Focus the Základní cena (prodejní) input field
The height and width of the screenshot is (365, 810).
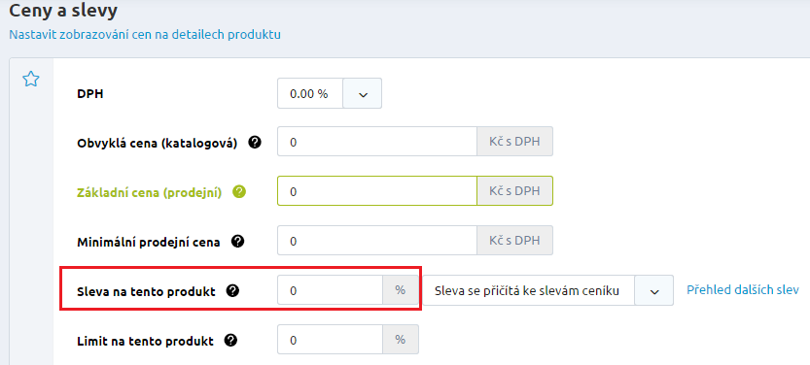pyautogui.click(x=377, y=191)
